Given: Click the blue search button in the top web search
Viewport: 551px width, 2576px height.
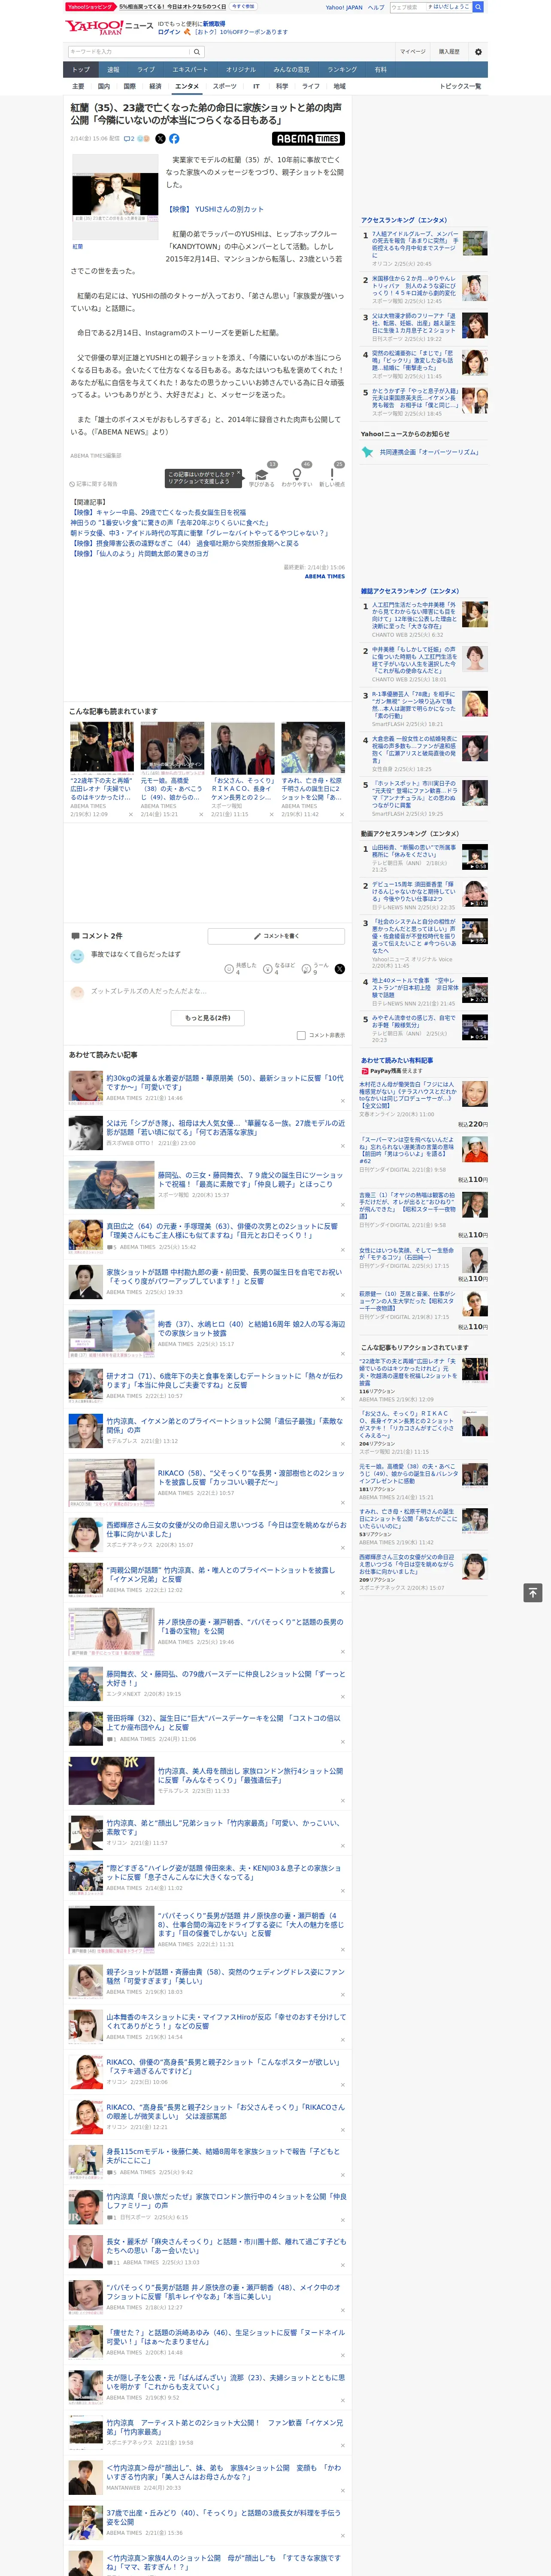Looking at the screenshot, I should pos(478,7).
